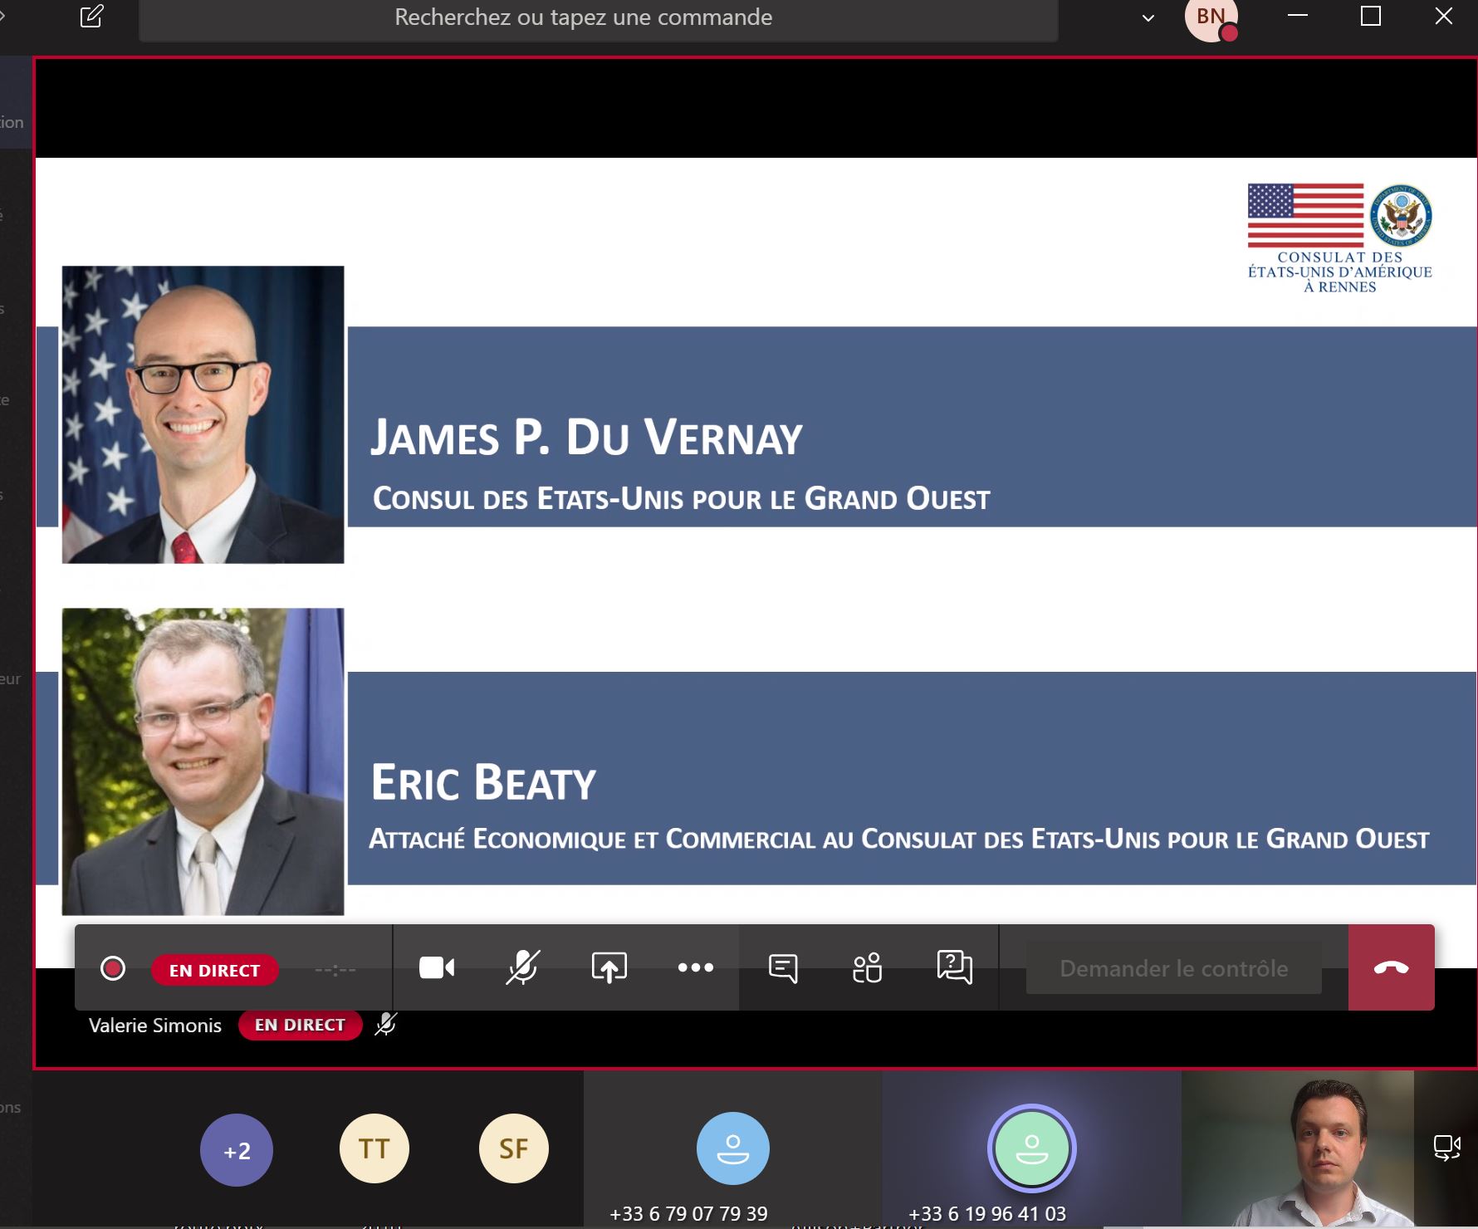The height and width of the screenshot is (1229, 1478).
Task: Show the +2 additional participants
Action: click(237, 1150)
